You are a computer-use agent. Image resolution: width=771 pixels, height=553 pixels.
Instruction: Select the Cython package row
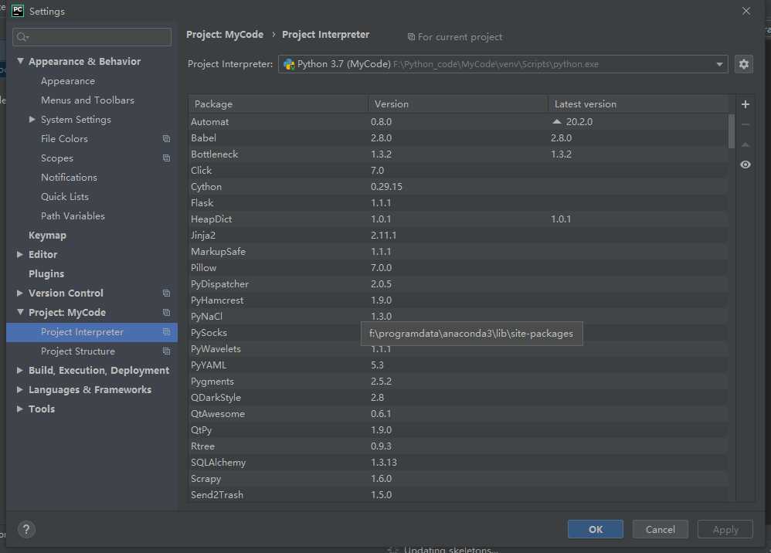pos(458,186)
